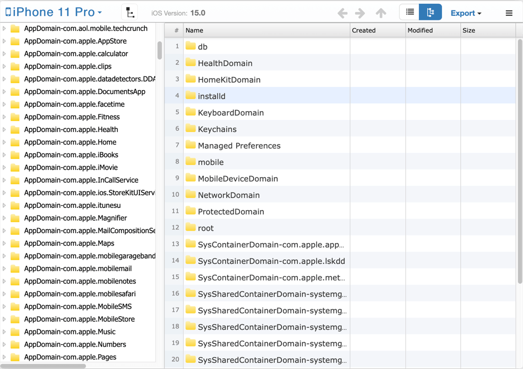This screenshot has height=369, width=523.
Task: Select AppDomain-com.apple.MobileStore in tree
Action: 79,320
